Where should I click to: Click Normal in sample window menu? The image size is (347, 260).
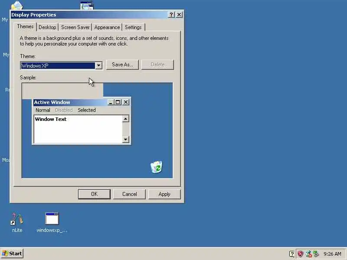point(43,110)
